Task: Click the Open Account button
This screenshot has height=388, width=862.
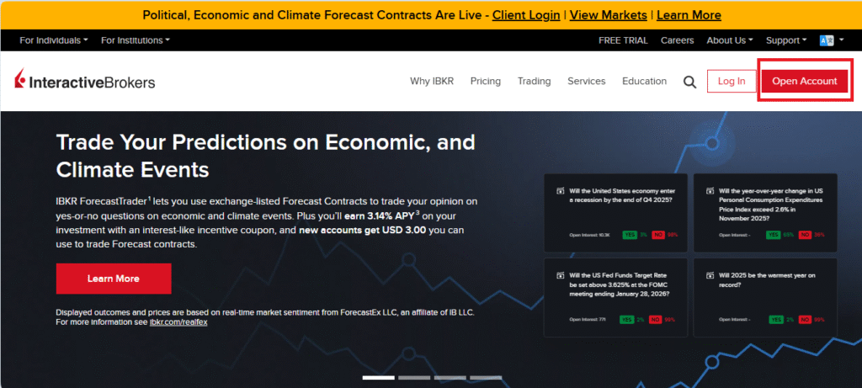Action: point(804,82)
